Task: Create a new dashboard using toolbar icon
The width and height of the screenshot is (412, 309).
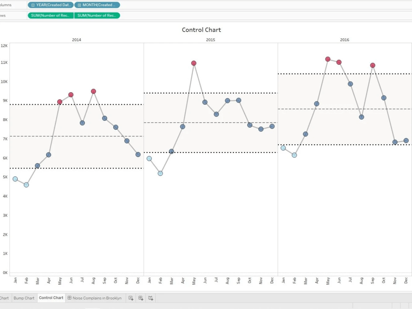Action: tap(140, 297)
